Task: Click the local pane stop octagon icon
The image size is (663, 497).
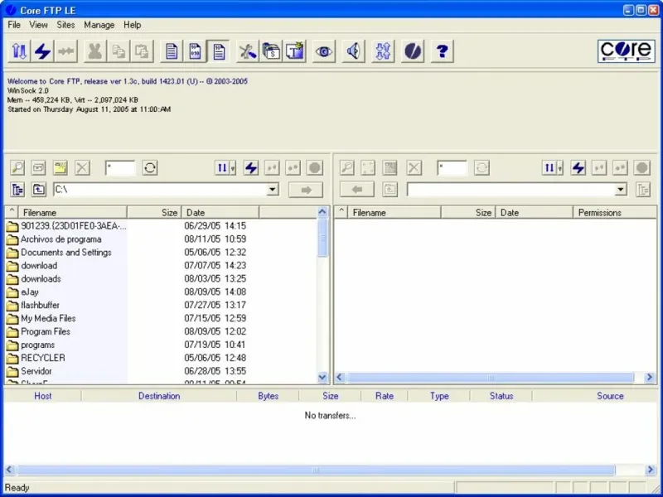Action: pos(315,168)
